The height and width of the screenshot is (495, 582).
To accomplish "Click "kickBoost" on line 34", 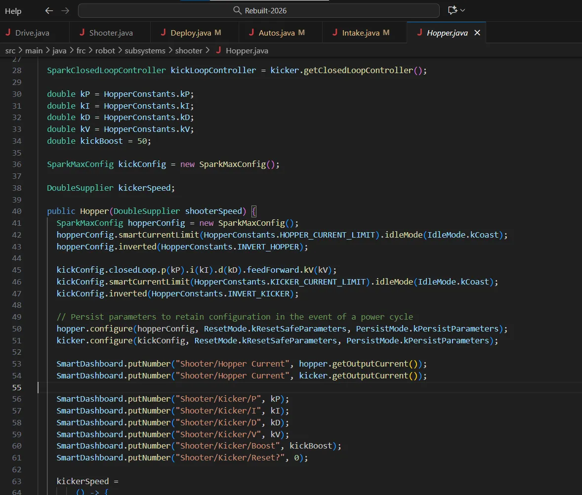I will (x=101, y=141).
